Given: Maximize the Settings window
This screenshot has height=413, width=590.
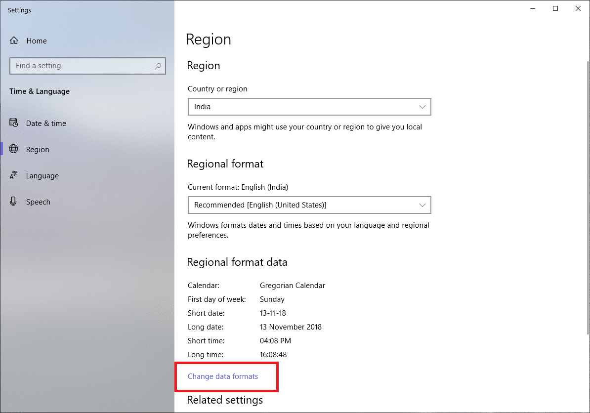Looking at the screenshot, I should coord(555,9).
